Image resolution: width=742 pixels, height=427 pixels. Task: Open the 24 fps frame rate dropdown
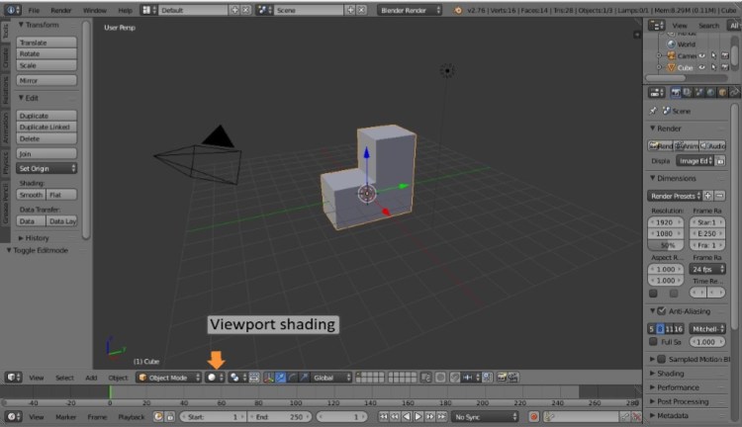click(707, 269)
